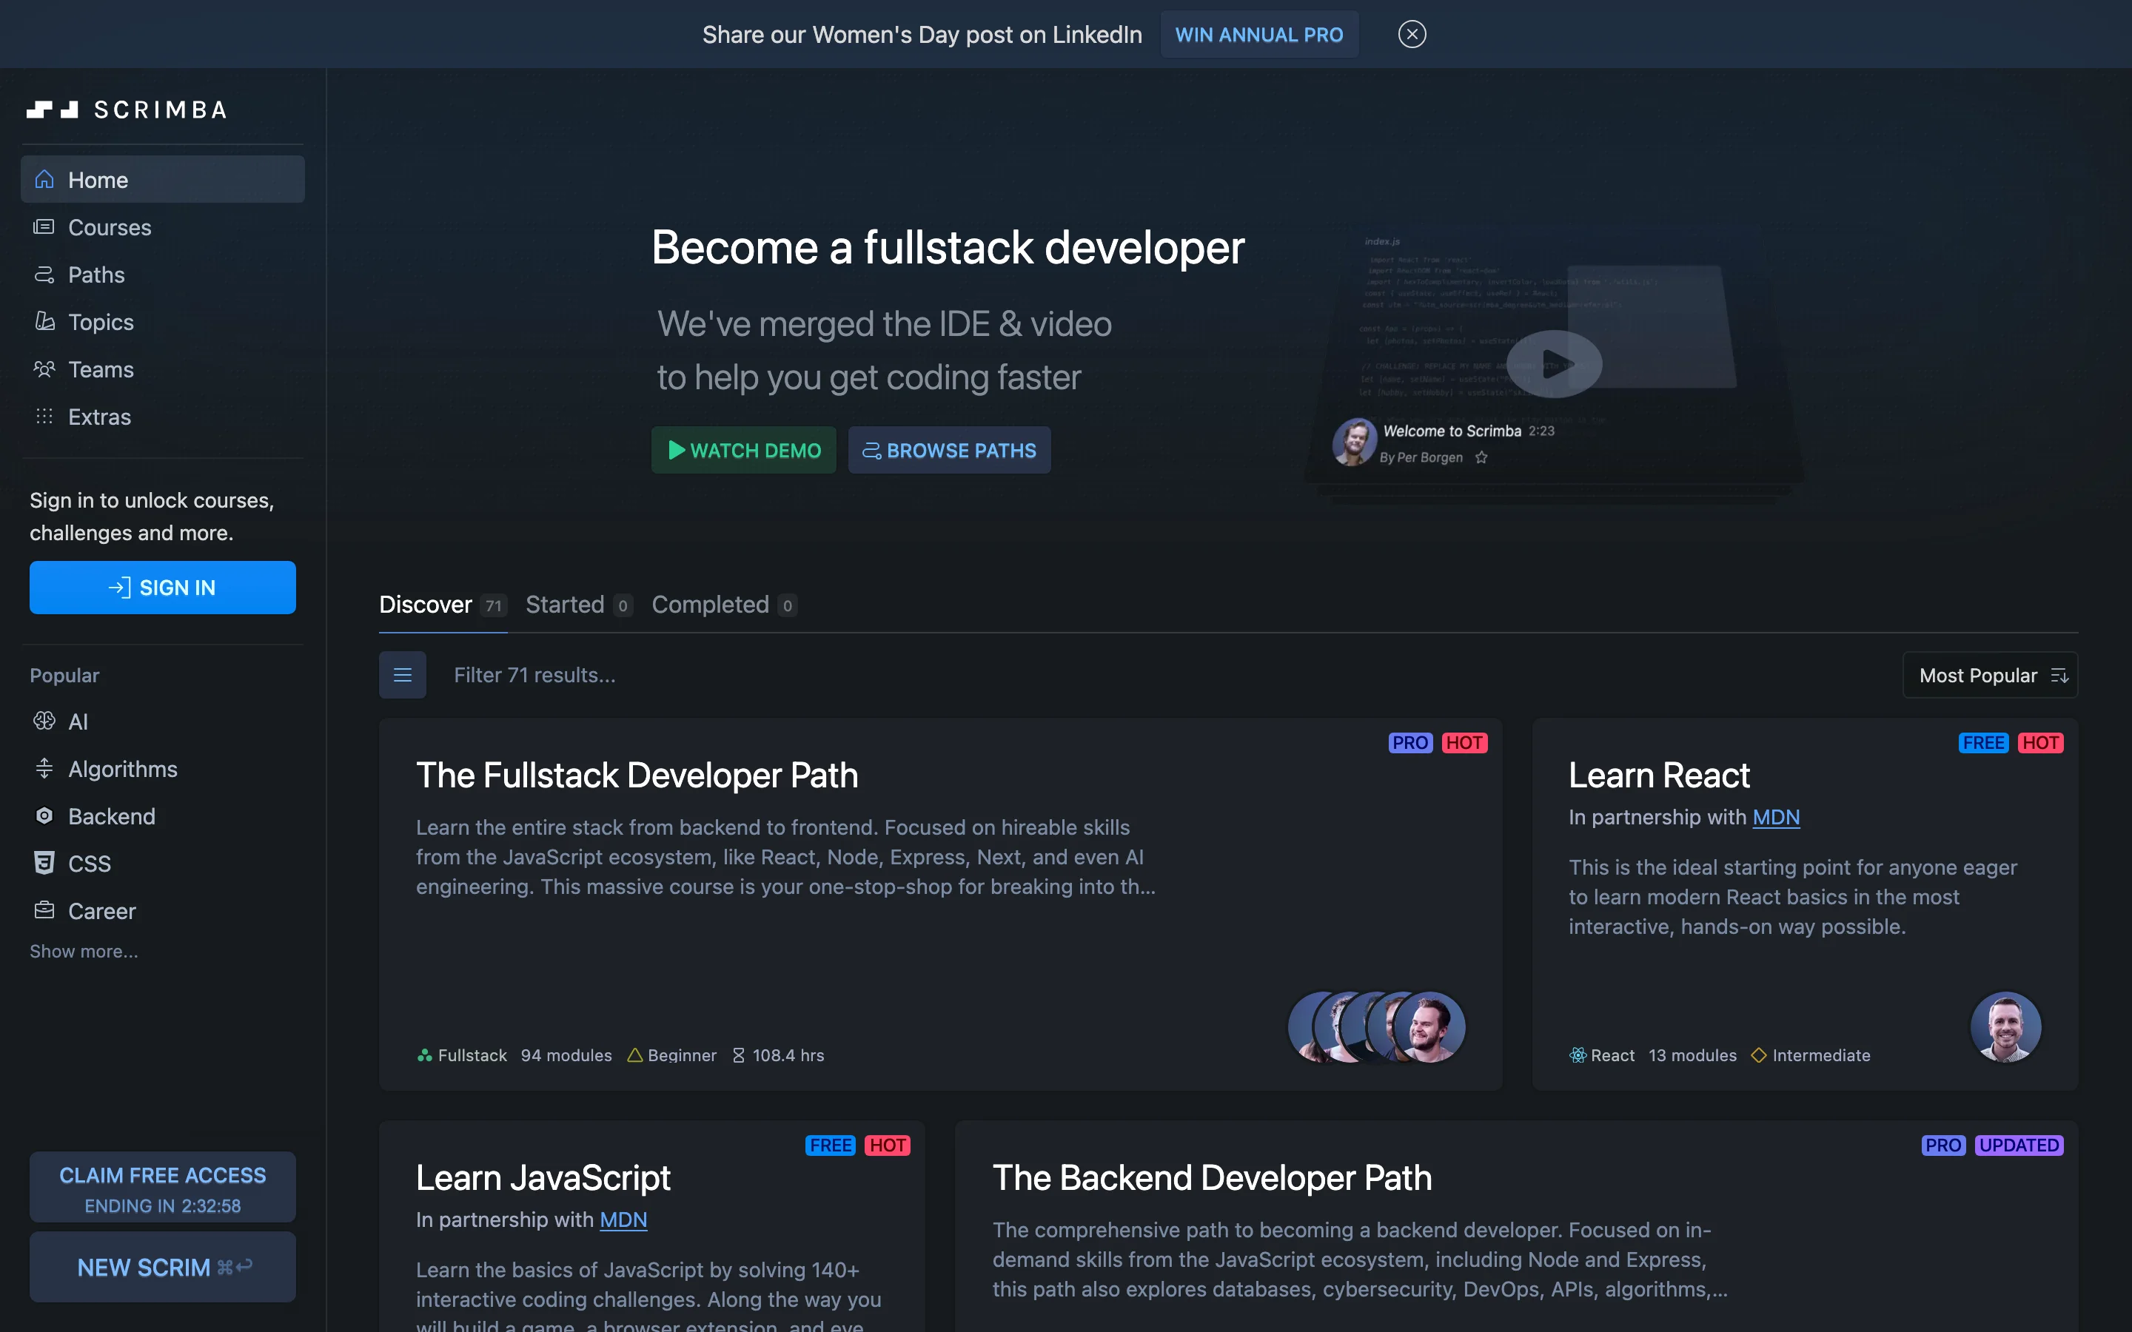Click the Filter 71 results field
Screen dimensions: 2132x1332
[534, 675]
